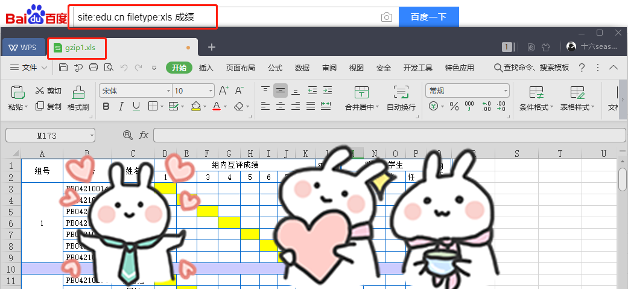Screen dimensions: 628x289
Task: Toggle top vertical alignment
Action: (265, 90)
